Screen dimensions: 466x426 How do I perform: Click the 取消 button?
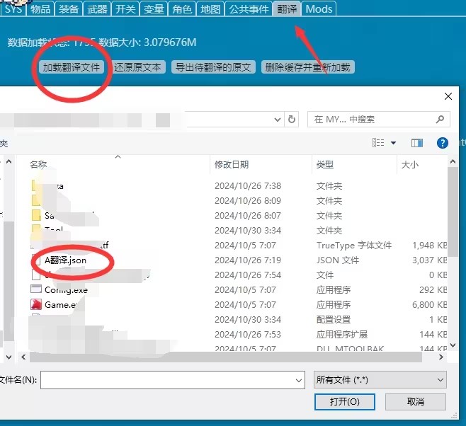click(416, 402)
